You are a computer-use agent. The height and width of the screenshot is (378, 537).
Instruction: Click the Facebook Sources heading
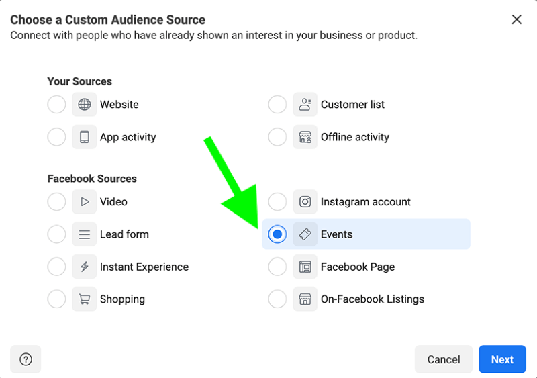[x=92, y=179]
